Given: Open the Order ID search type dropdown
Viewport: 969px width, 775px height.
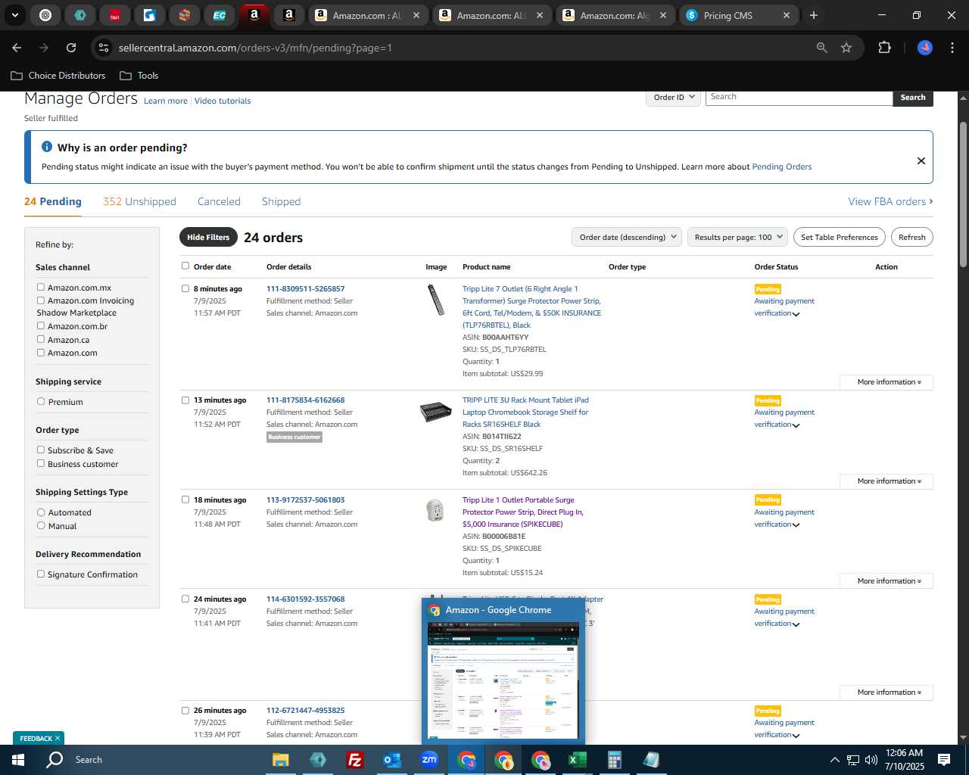Looking at the screenshot, I should pyautogui.click(x=673, y=97).
